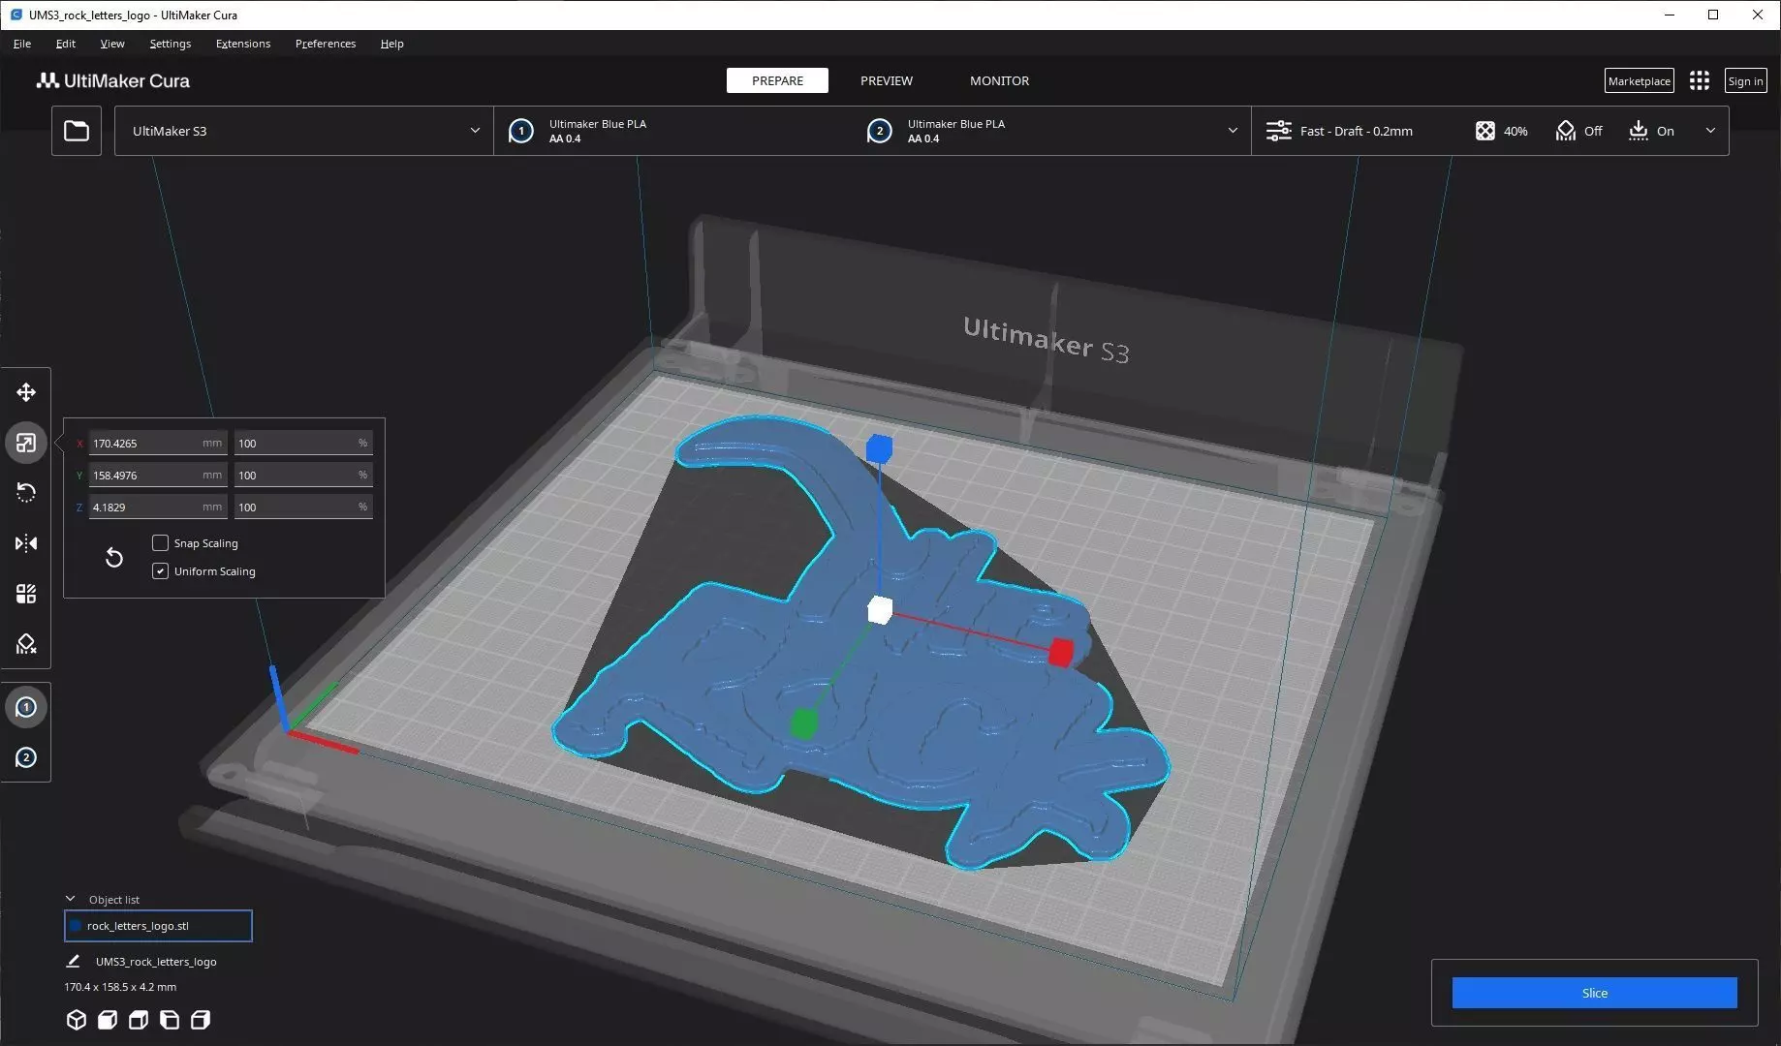The height and width of the screenshot is (1046, 1781).
Task: Select the Move tool
Action: [26, 392]
